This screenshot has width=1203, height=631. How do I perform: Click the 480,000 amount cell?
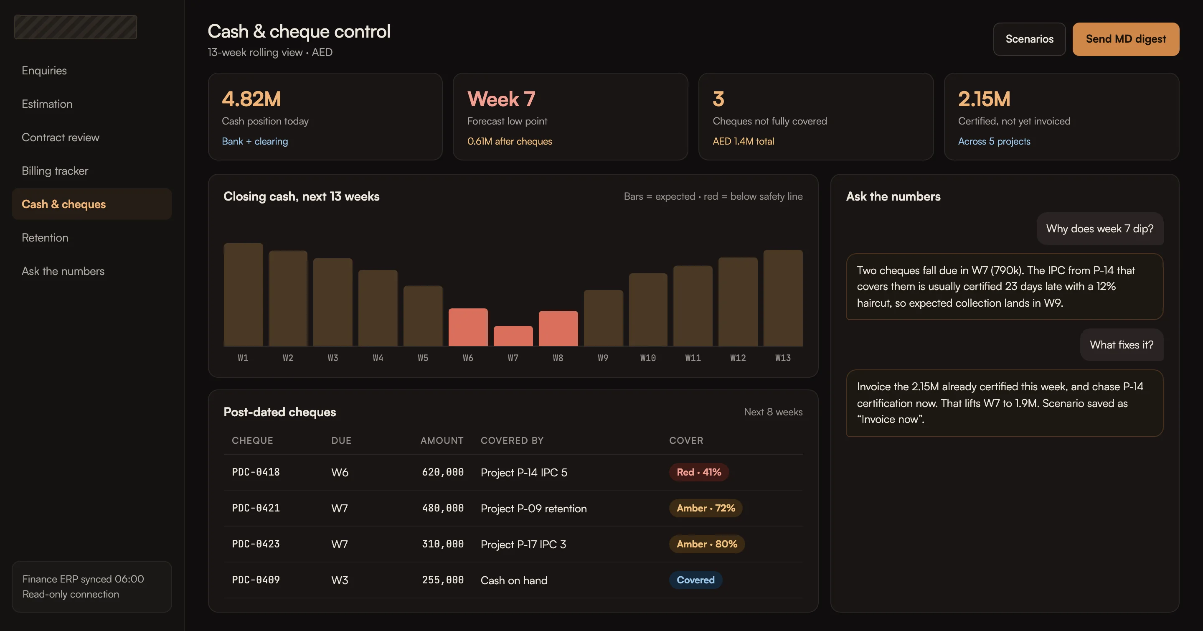coord(443,508)
